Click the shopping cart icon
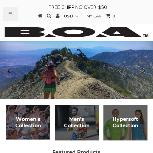This screenshot has height=153, width=153. coord(108,16)
